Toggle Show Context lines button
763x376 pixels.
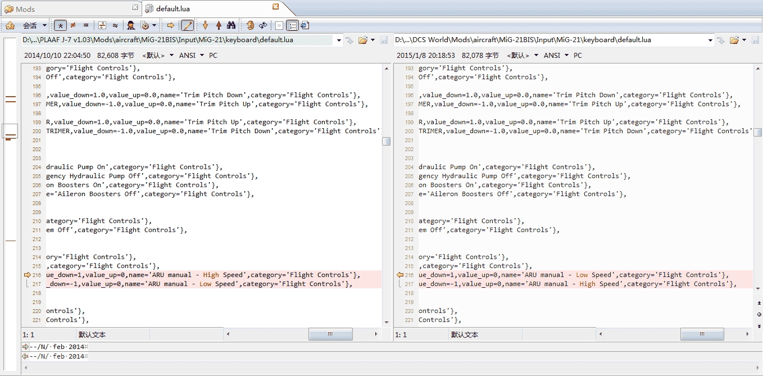102,25
